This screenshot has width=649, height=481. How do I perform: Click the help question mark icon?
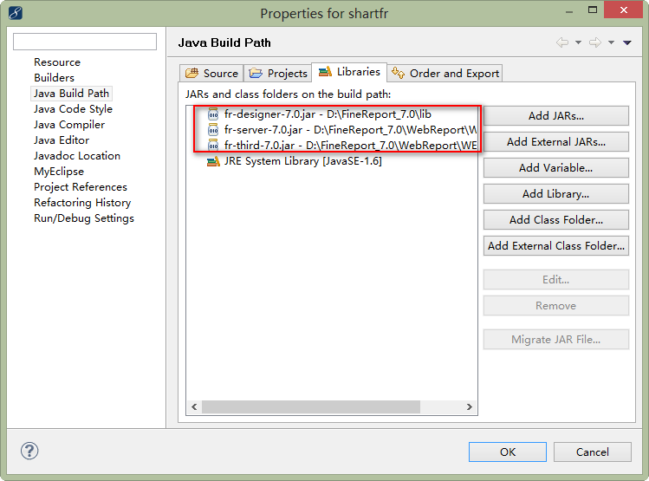tap(29, 451)
